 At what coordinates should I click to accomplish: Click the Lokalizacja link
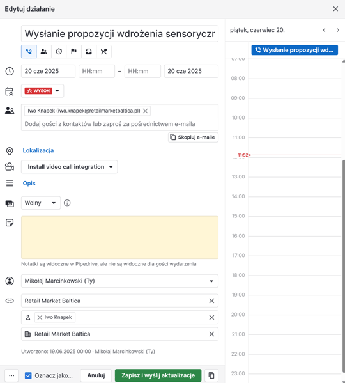click(38, 150)
